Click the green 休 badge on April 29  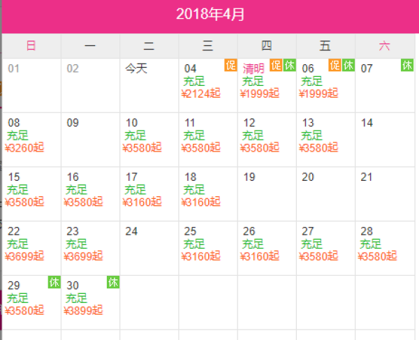click(x=54, y=282)
